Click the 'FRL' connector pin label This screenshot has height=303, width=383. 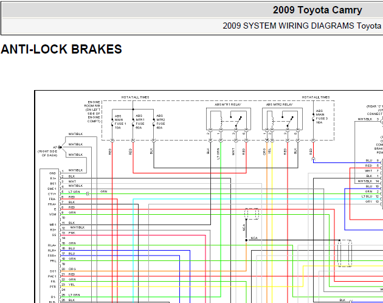[x=53, y=260]
